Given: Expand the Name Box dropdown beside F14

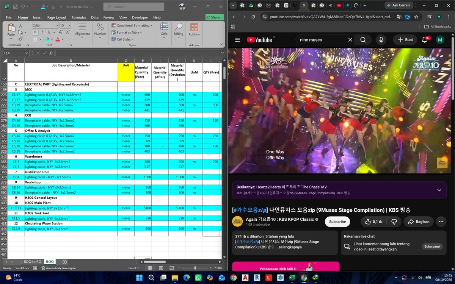Looking at the screenshot, I should tap(27, 53).
